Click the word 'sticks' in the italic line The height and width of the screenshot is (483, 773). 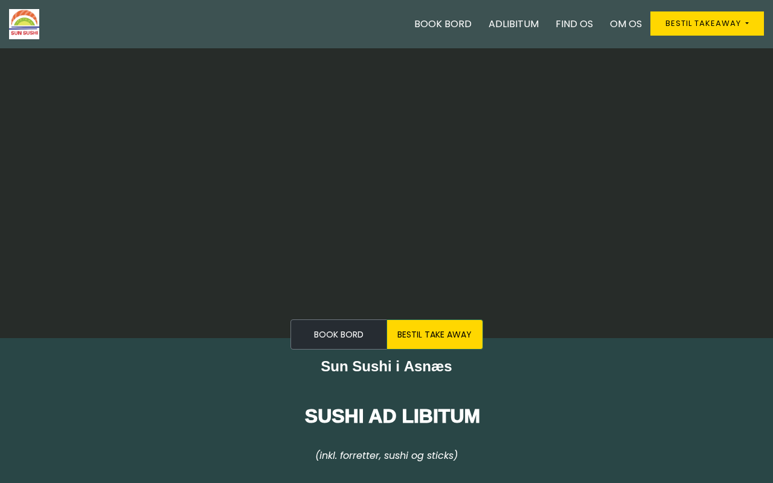441,455
